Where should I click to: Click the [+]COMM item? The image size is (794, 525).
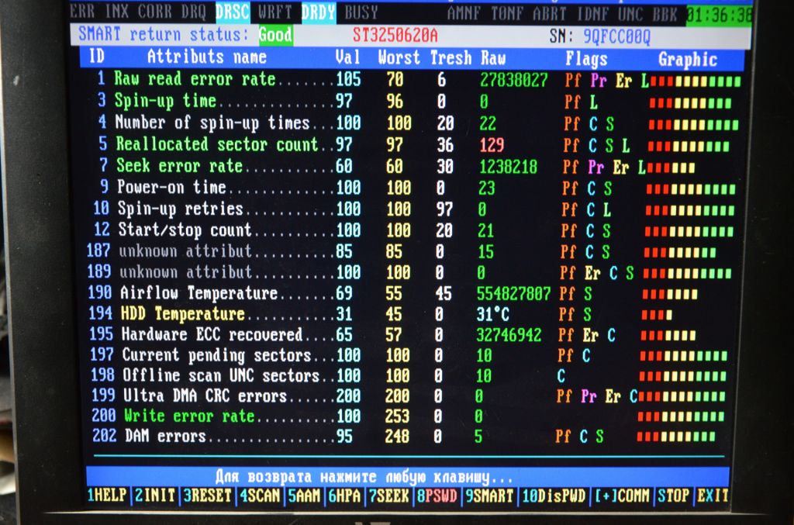621,496
